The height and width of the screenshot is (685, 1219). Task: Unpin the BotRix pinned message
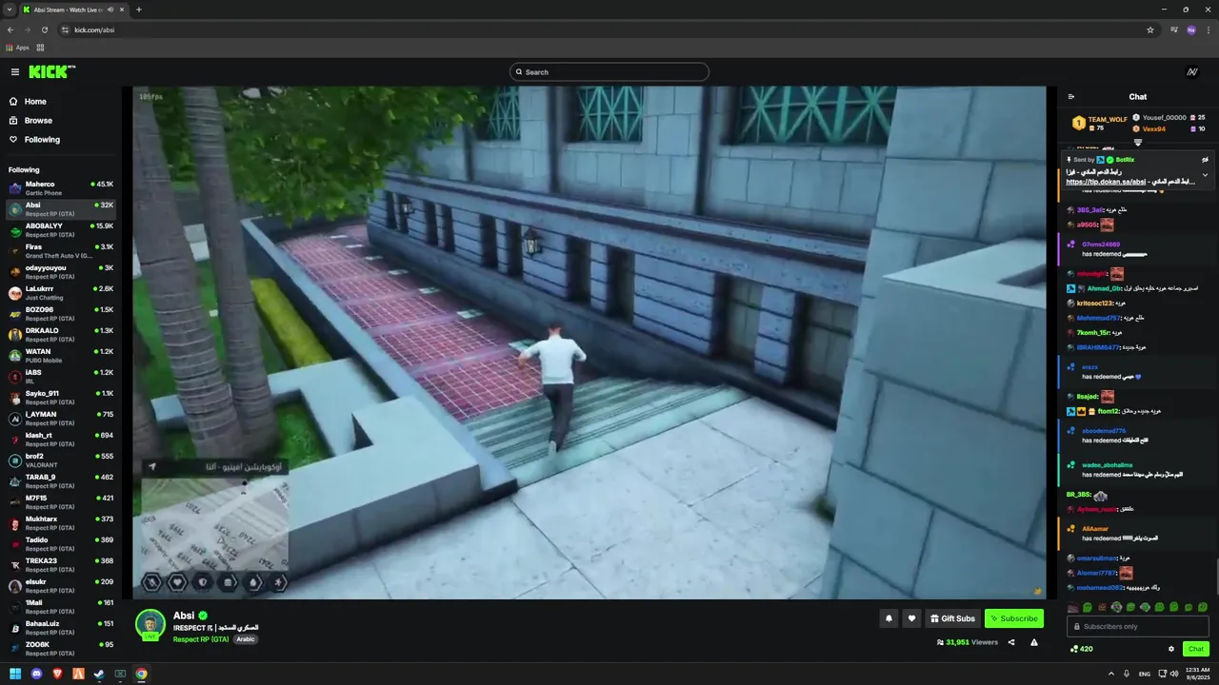1205,160
